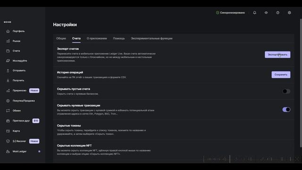The width and height of the screenshot is (302, 170).
Task: Open the О приложении tab
Action: tap(97, 39)
